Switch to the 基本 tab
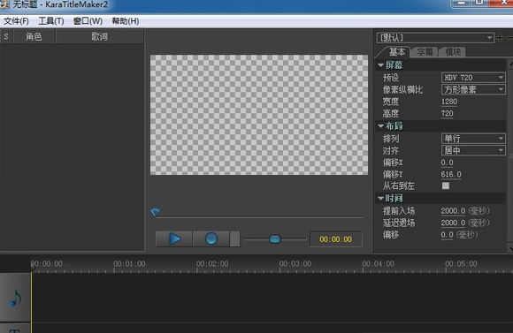513x333 pixels. [x=396, y=51]
